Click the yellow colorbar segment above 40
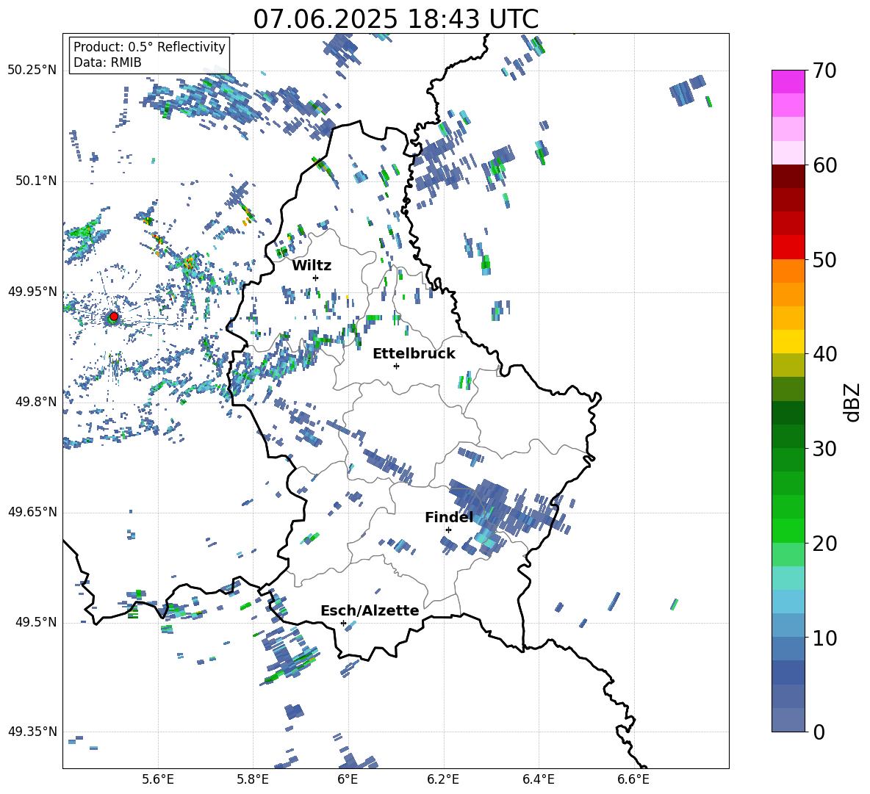Image resolution: width=870 pixels, height=794 pixels. [788, 342]
